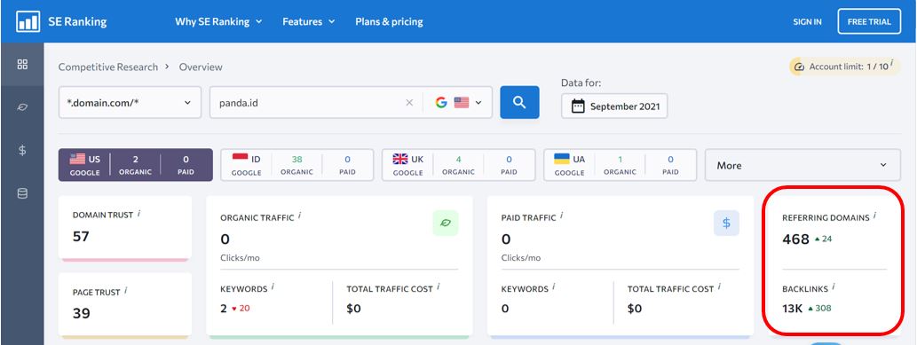Open the dashboard grid icon in sidebar

click(x=22, y=65)
